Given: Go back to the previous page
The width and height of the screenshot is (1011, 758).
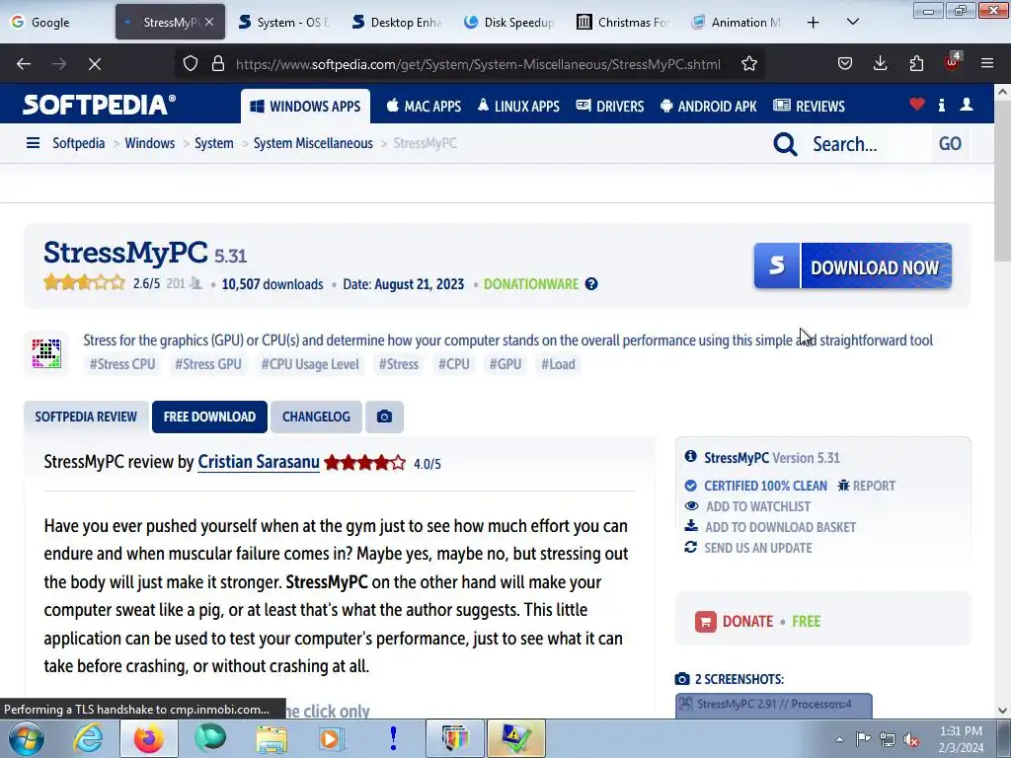Looking at the screenshot, I should pyautogui.click(x=24, y=64).
